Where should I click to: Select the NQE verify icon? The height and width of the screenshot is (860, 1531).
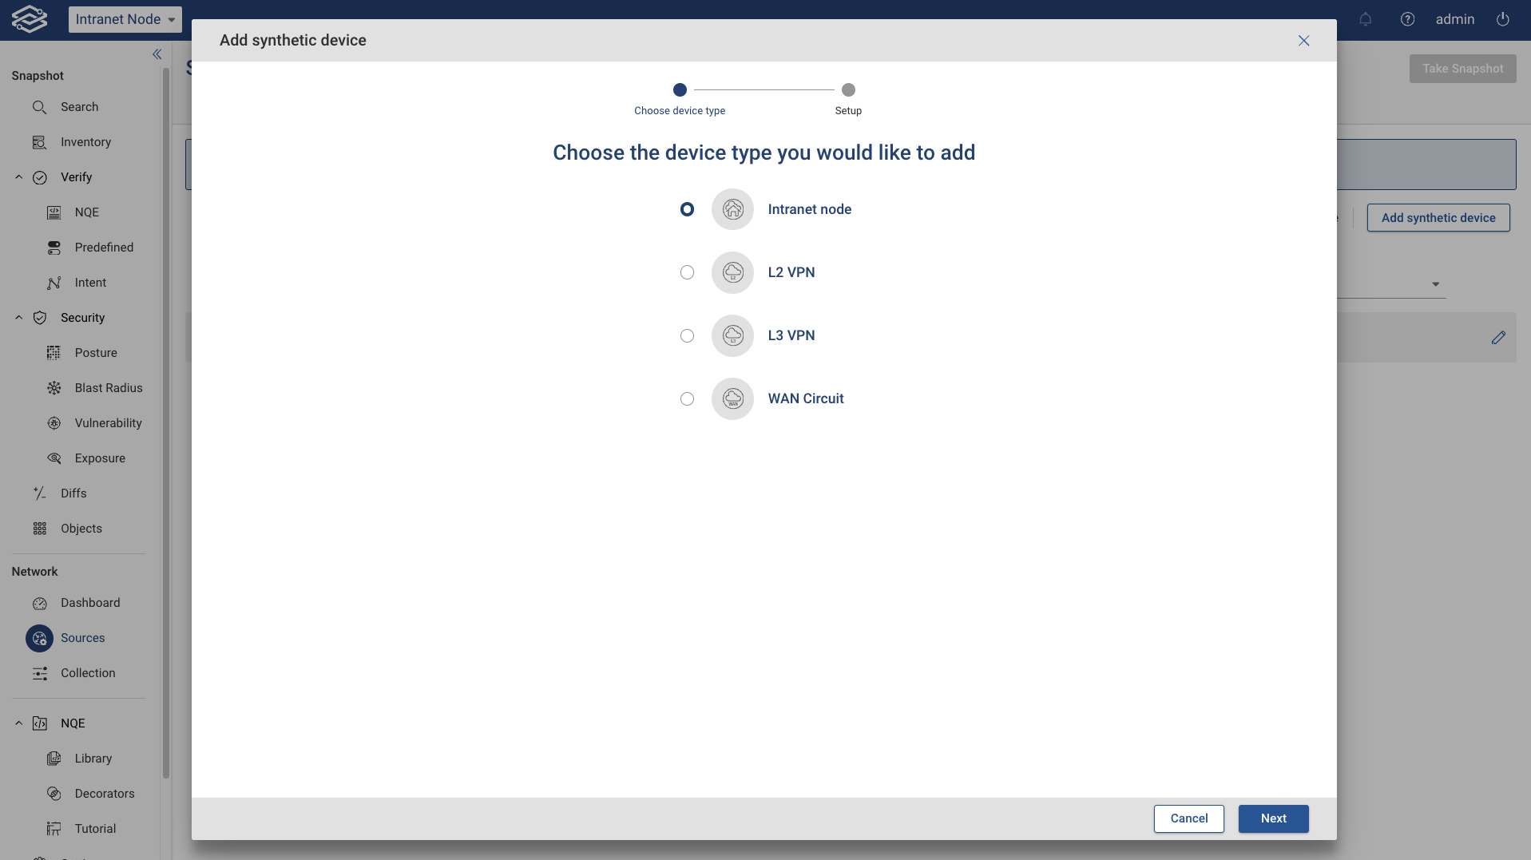coord(53,212)
